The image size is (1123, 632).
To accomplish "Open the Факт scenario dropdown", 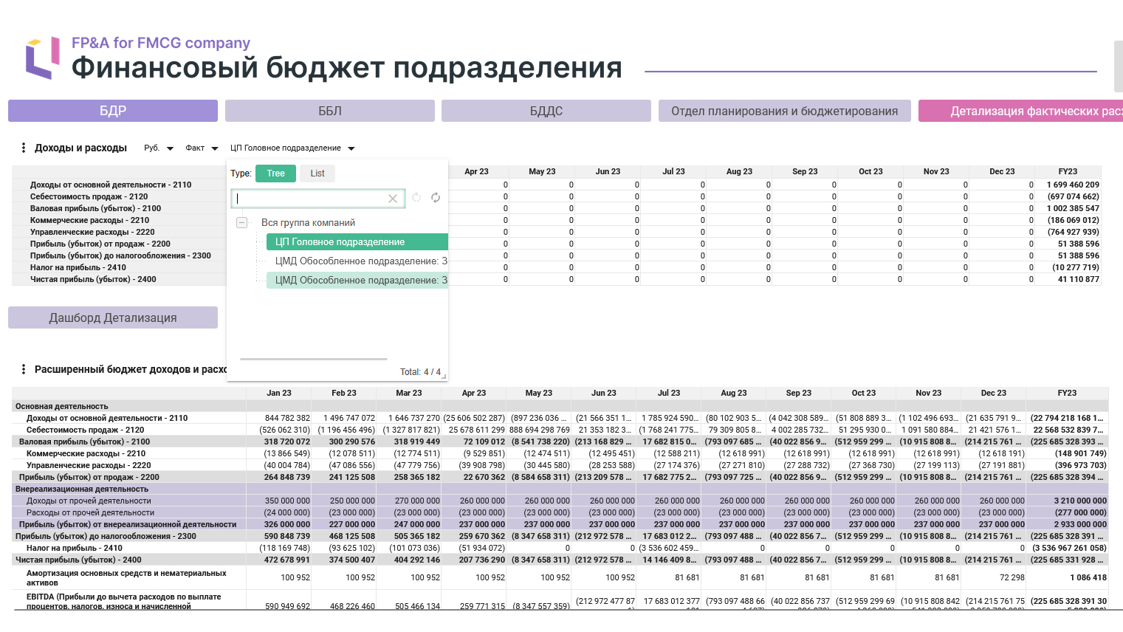I will coord(202,148).
